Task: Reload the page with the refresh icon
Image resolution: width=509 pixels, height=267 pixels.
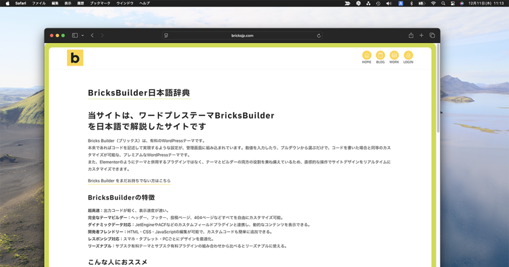Action: click(x=319, y=36)
